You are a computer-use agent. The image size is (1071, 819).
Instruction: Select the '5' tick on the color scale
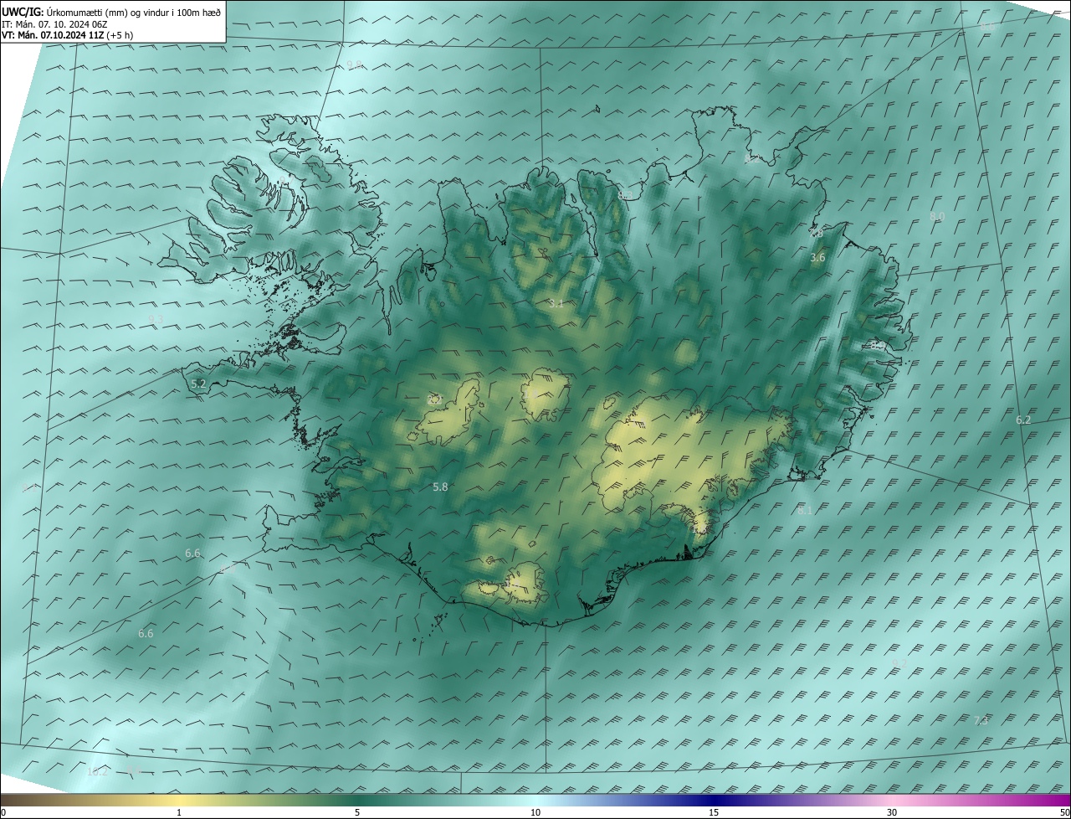click(x=357, y=812)
